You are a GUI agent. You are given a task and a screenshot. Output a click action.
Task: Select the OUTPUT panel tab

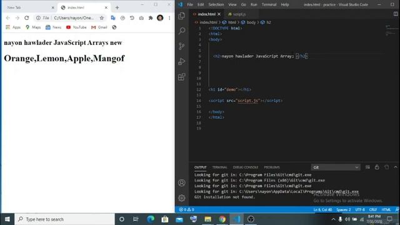click(201, 167)
